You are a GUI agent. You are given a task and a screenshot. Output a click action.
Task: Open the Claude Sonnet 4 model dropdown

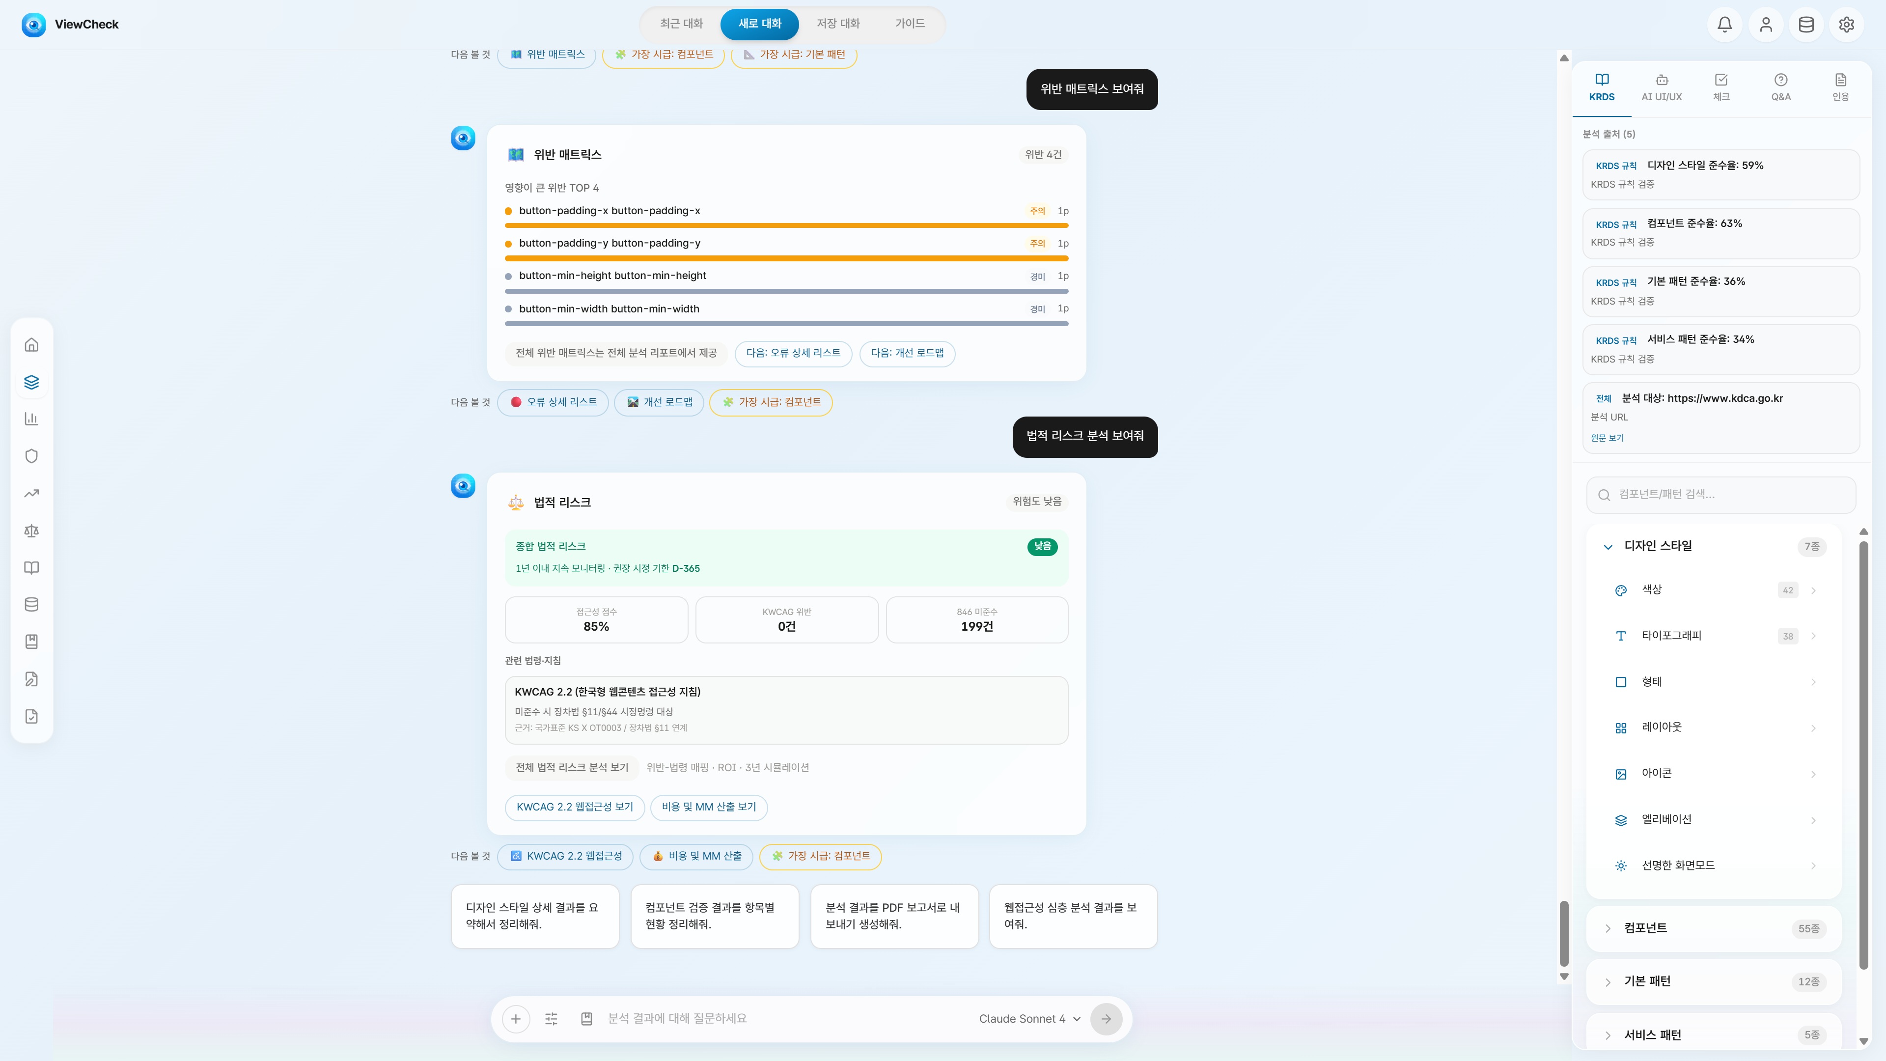[x=1029, y=1019]
